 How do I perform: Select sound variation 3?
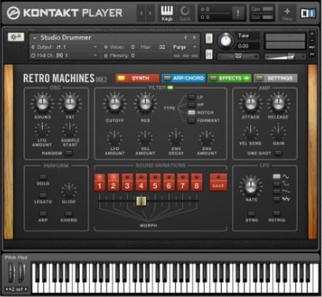coord(127,182)
